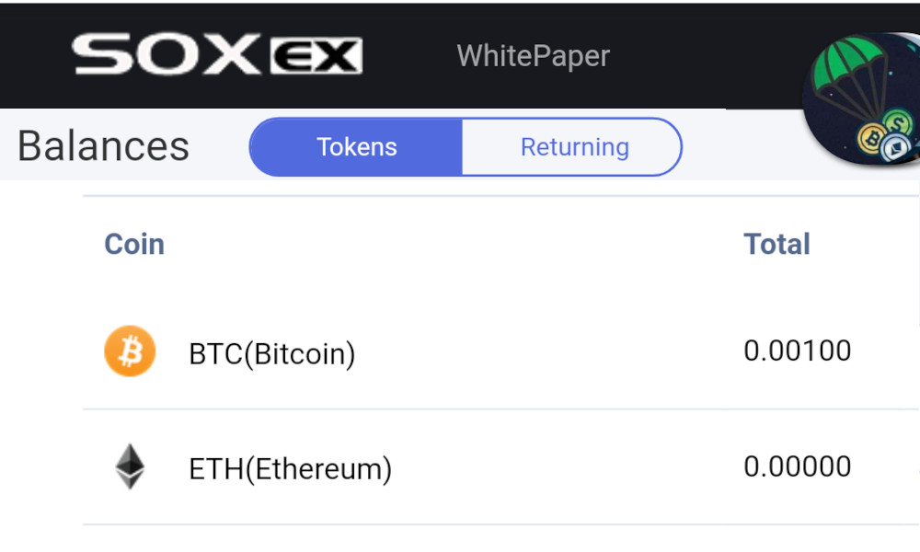Click the Bitcoin total 0.00100
The width and height of the screenshot is (920, 552).
pyautogui.click(x=797, y=351)
